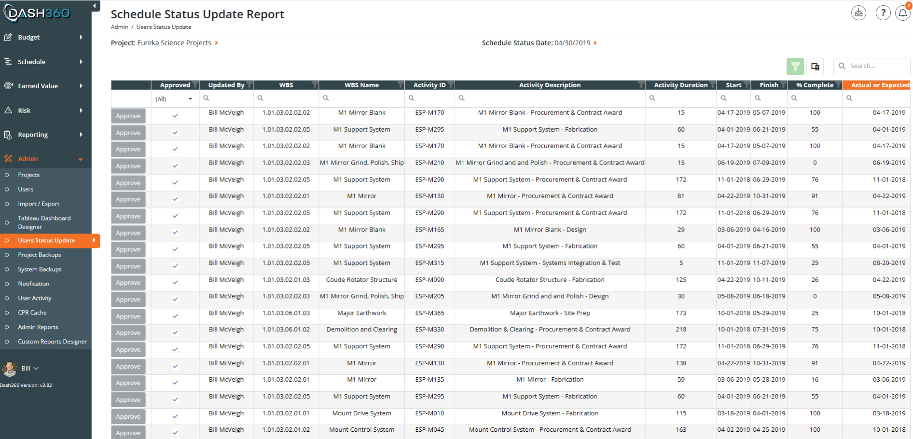Toggle approved checkmark for ESP-M090 row
This screenshot has height=439, width=913.
click(x=175, y=283)
